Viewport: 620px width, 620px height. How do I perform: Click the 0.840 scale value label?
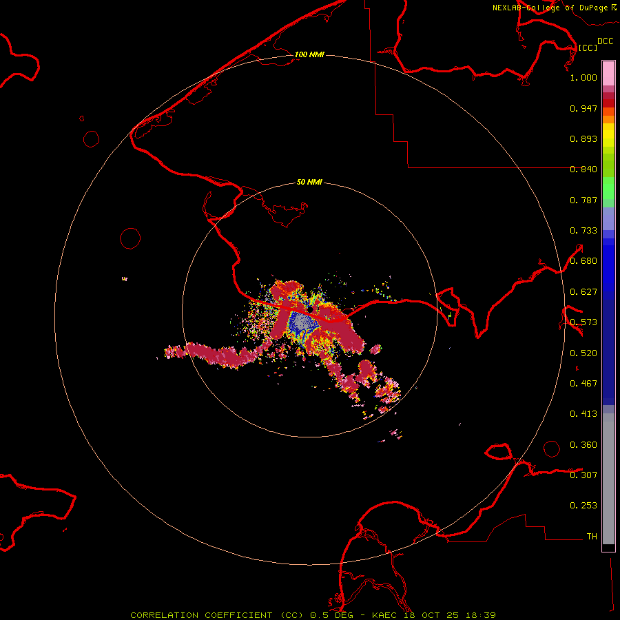click(583, 169)
